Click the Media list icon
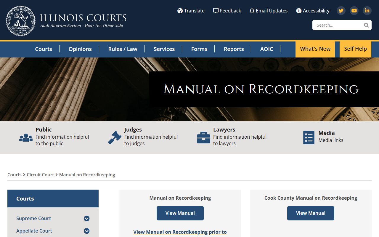The width and height of the screenshot is (379, 237). [309, 137]
